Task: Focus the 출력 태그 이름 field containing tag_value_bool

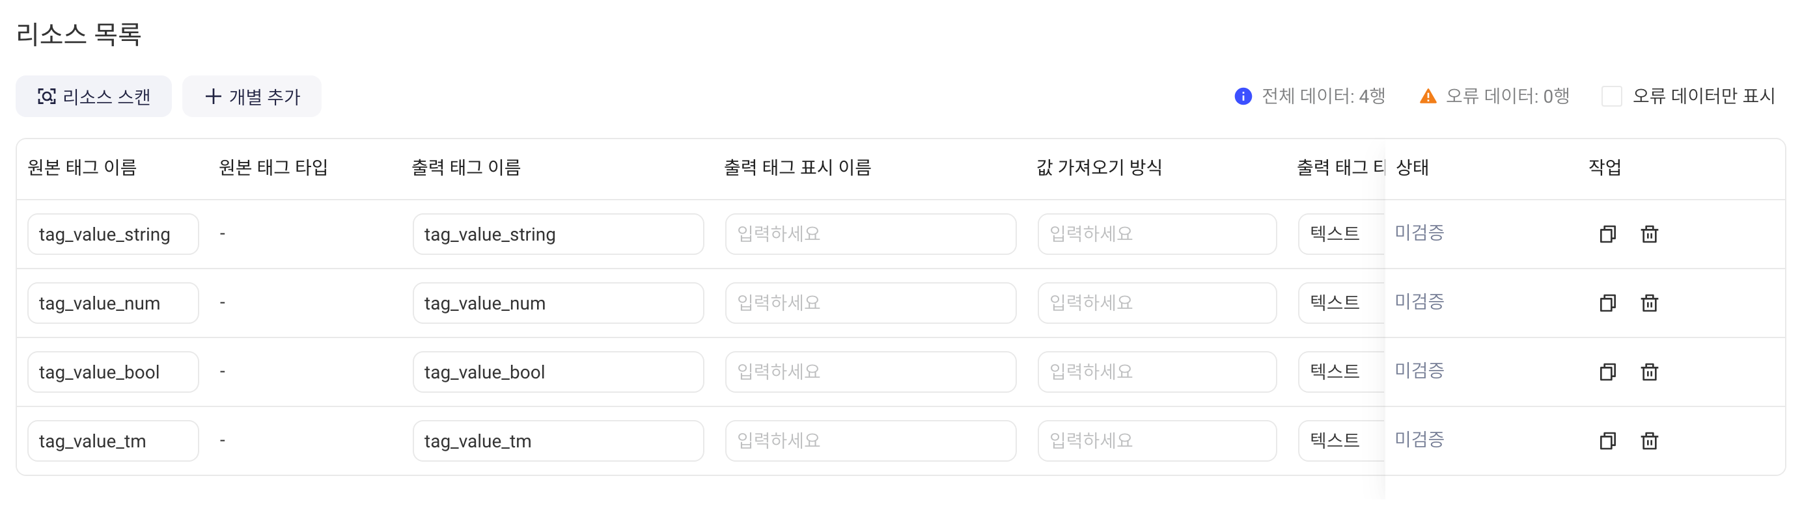Action: 558,372
